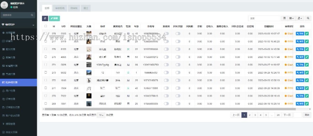Click the green edit pencil icon for row 272
The width and height of the screenshot is (313, 136).
[x=307, y=80]
